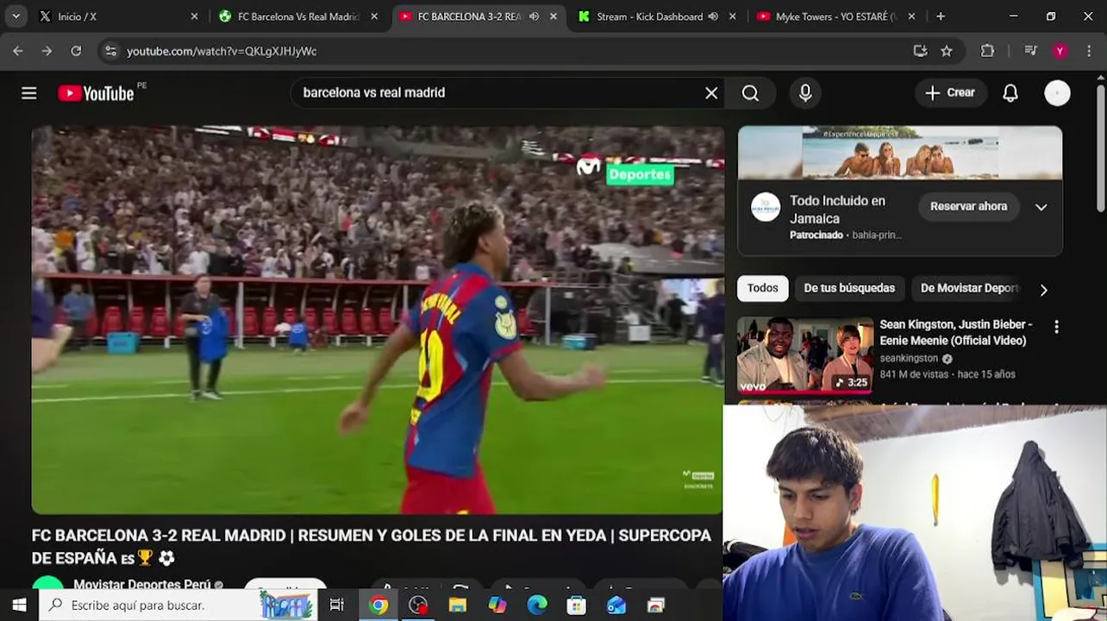This screenshot has height=621, width=1107.
Task: Open File Explorer from taskbar
Action: [458, 605]
